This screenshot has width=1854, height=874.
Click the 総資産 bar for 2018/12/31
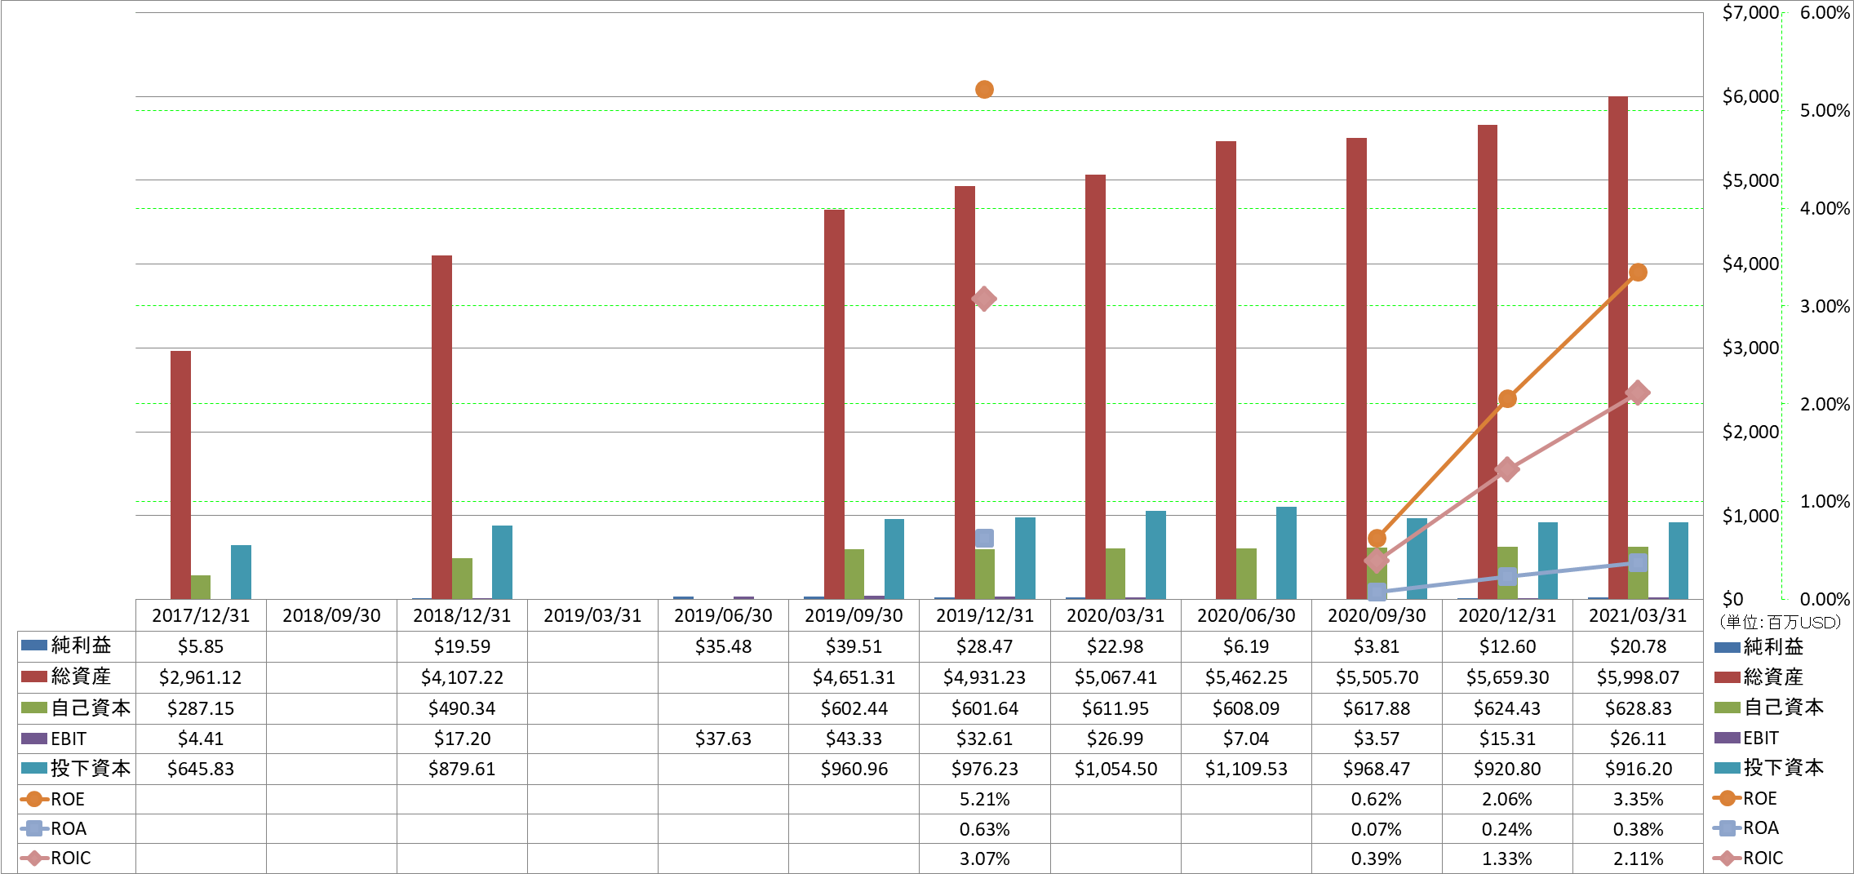441,427
